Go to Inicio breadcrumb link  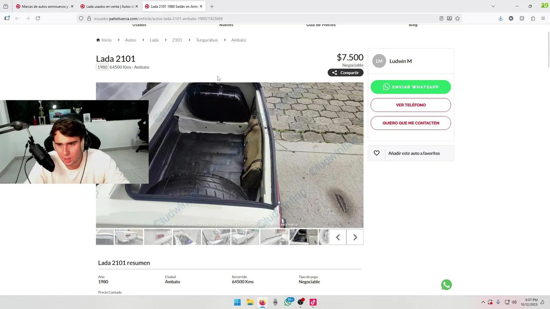pos(107,40)
